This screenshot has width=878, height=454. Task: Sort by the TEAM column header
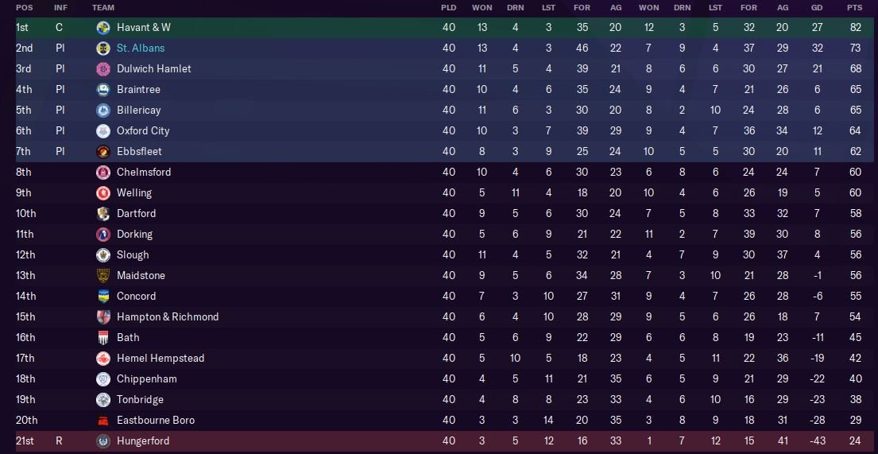pos(103,8)
